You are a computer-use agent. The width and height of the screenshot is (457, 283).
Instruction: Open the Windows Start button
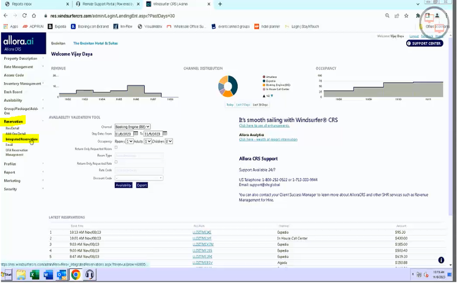click(x=6, y=274)
